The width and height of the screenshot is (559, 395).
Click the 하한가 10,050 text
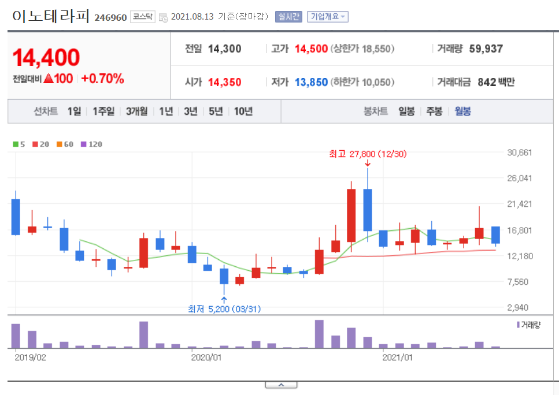[362, 82]
